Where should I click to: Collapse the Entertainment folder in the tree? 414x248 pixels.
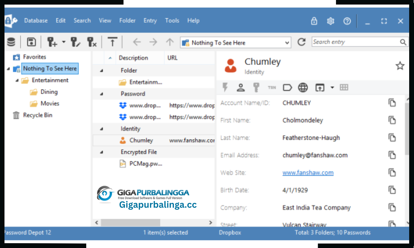(17, 80)
